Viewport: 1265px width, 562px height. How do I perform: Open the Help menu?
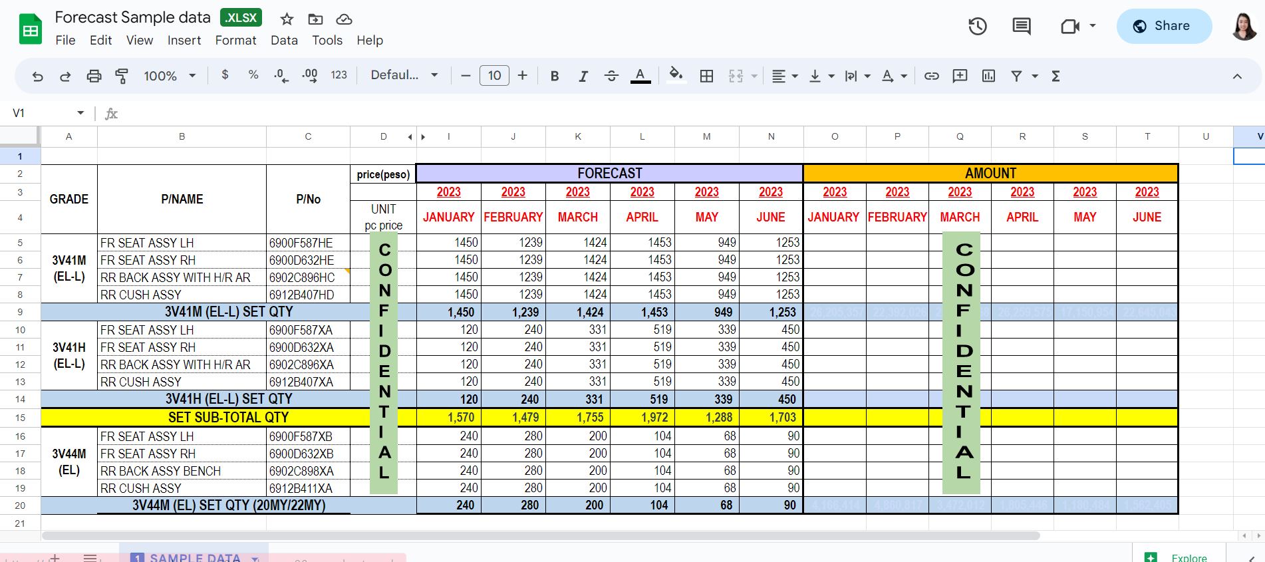370,40
